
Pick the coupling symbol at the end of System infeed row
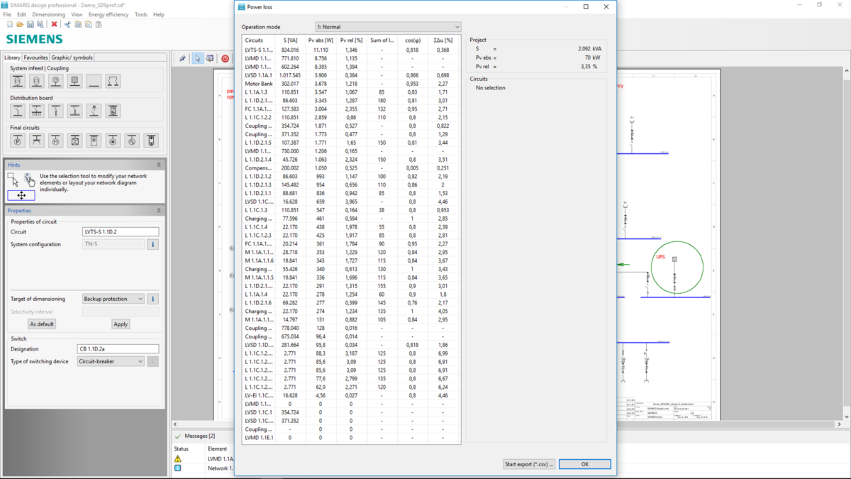click(113, 81)
